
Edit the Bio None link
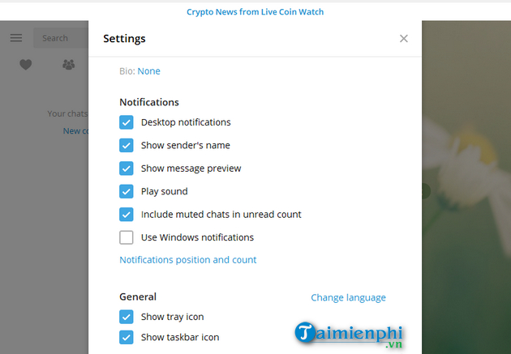click(148, 71)
